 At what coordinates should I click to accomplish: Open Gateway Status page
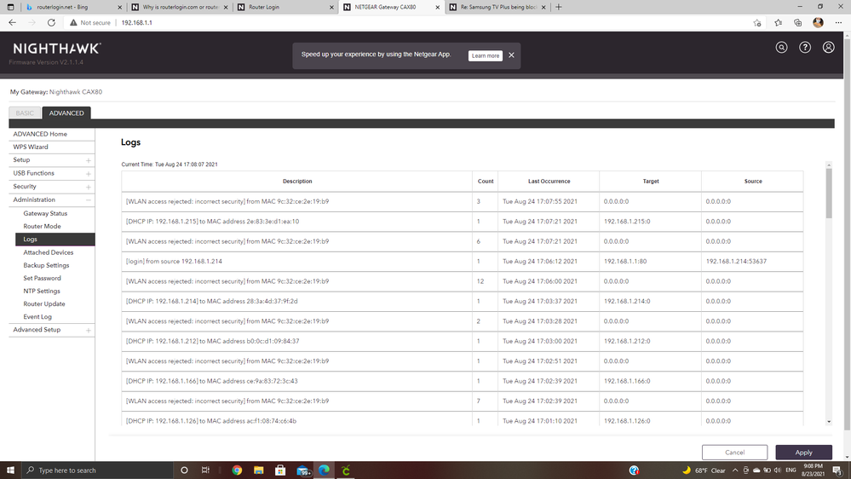[45, 213]
